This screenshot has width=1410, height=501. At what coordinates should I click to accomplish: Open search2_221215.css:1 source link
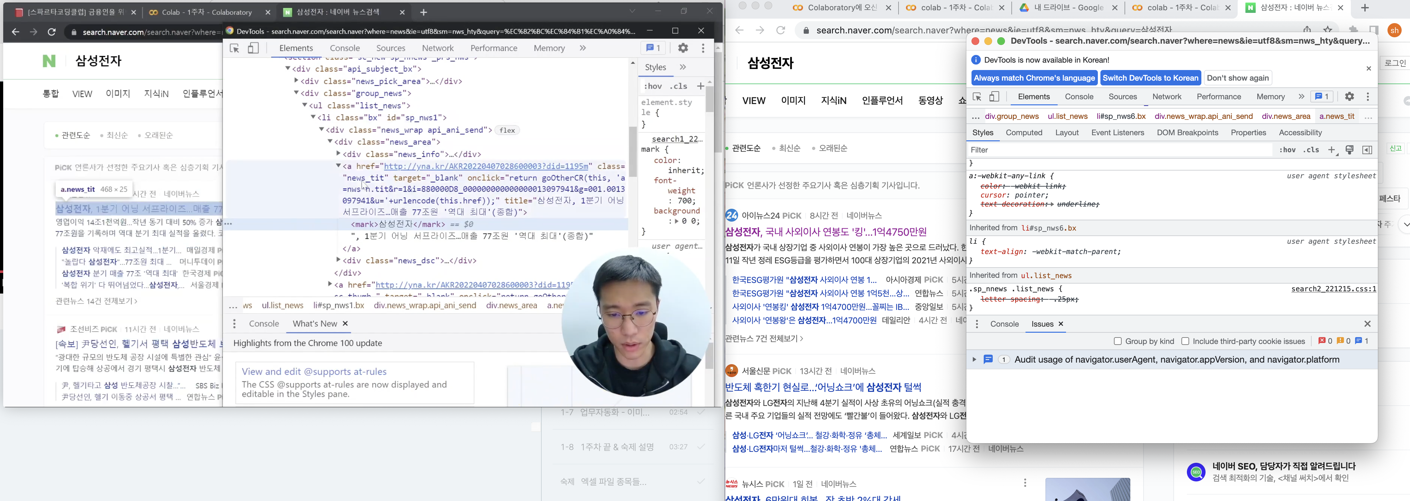click(x=1333, y=289)
